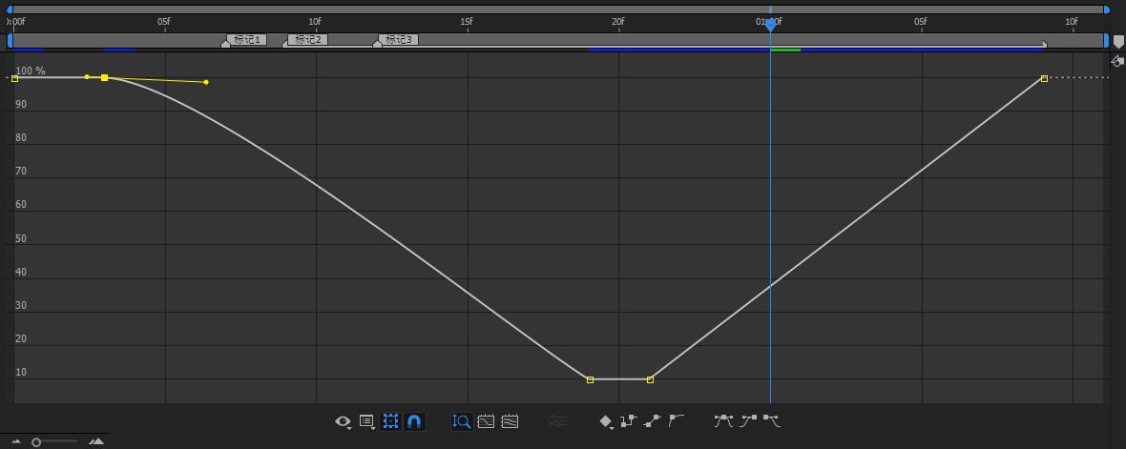1126x449 pixels.
Task: Click the zoom out small mountains icon
Action: pyautogui.click(x=16, y=441)
